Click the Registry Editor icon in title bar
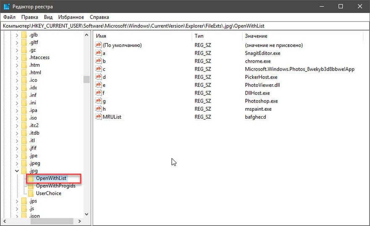The image size is (370, 226). 7,6
